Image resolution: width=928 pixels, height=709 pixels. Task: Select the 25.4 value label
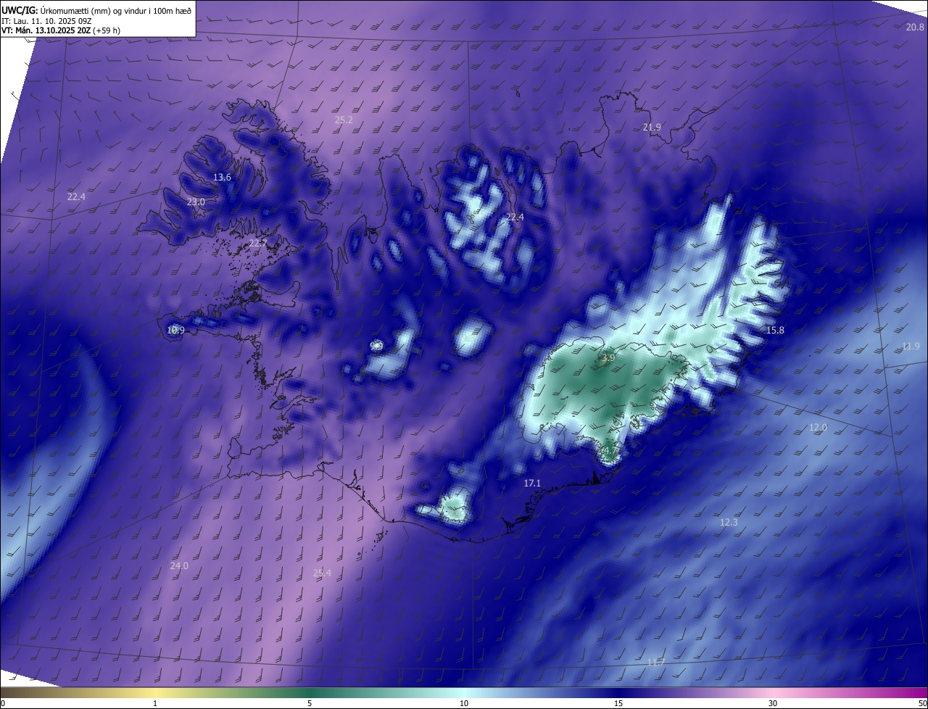(x=322, y=573)
